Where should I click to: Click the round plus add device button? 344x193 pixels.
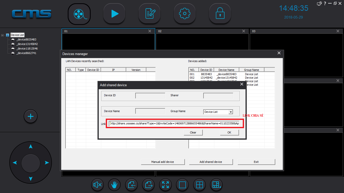pos(30,116)
